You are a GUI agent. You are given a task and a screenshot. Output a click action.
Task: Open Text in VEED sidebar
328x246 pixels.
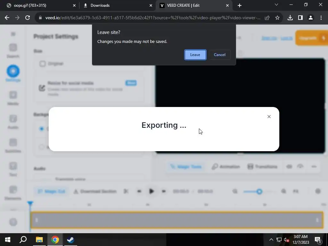pyautogui.click(x=13, y=169)
